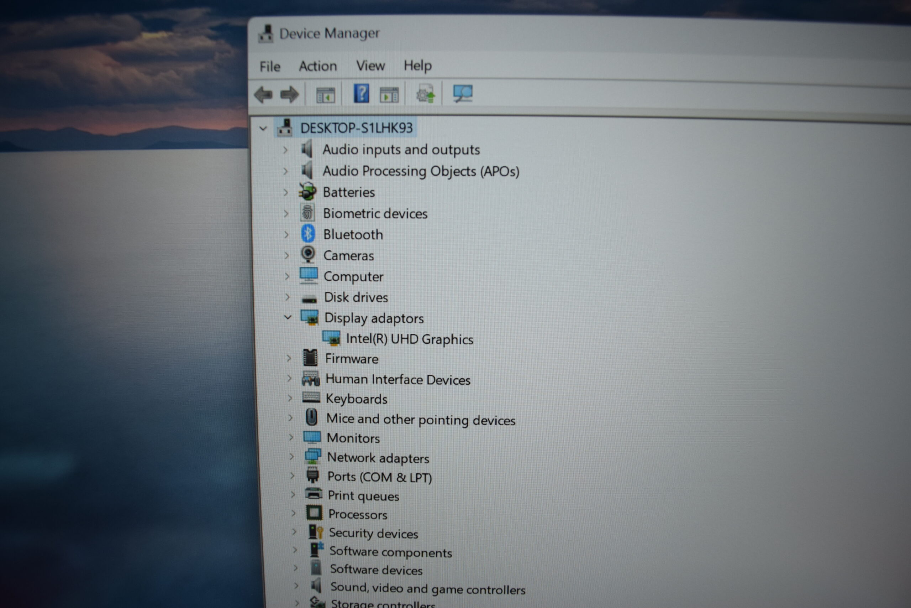Click the Show/Hide Console Tree toolbar icon
Image resolution: width=911 pixels, height=608 pixels.
(x=325, y=95)
